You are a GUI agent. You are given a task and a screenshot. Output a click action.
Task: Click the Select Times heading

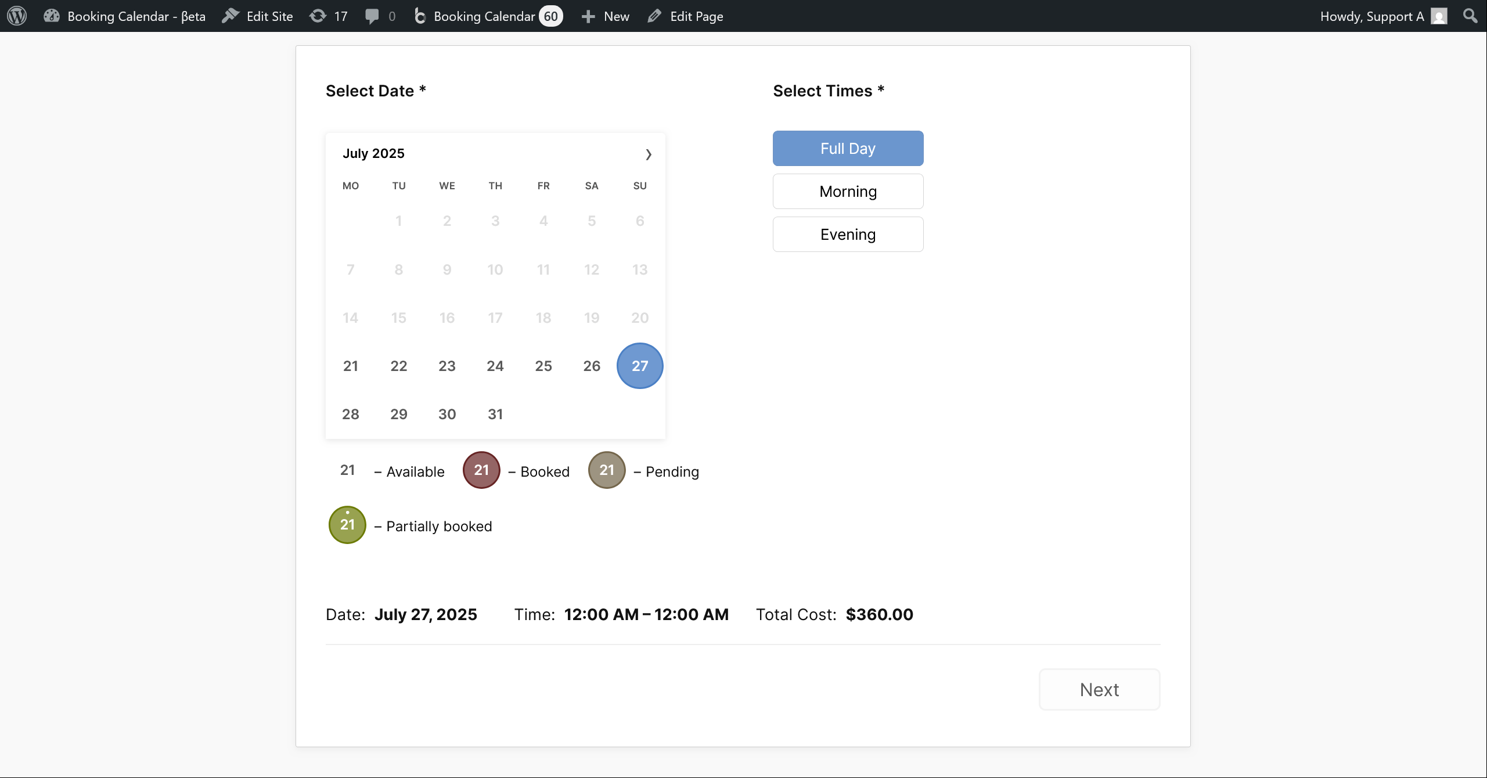[829, 91]
